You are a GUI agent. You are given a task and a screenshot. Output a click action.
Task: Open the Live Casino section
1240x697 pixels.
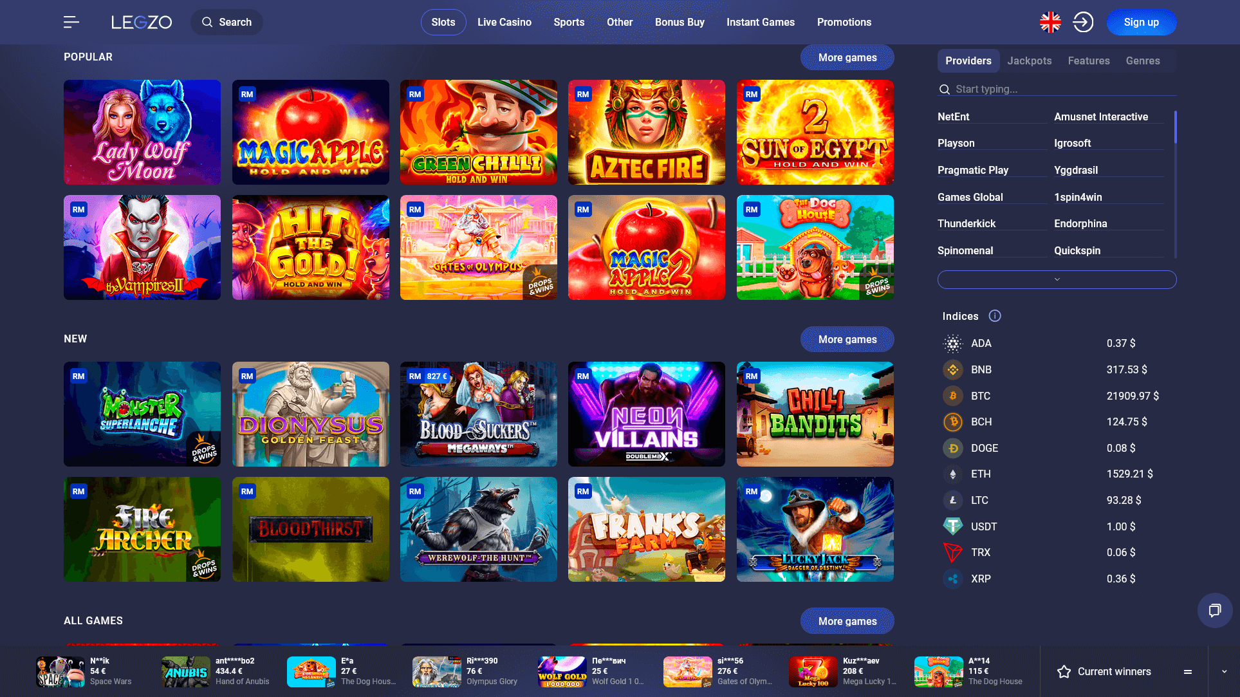coord(504,23)
